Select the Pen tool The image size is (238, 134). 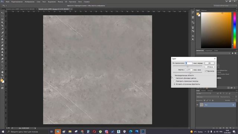pyautogui.click(x=2, y=59)
